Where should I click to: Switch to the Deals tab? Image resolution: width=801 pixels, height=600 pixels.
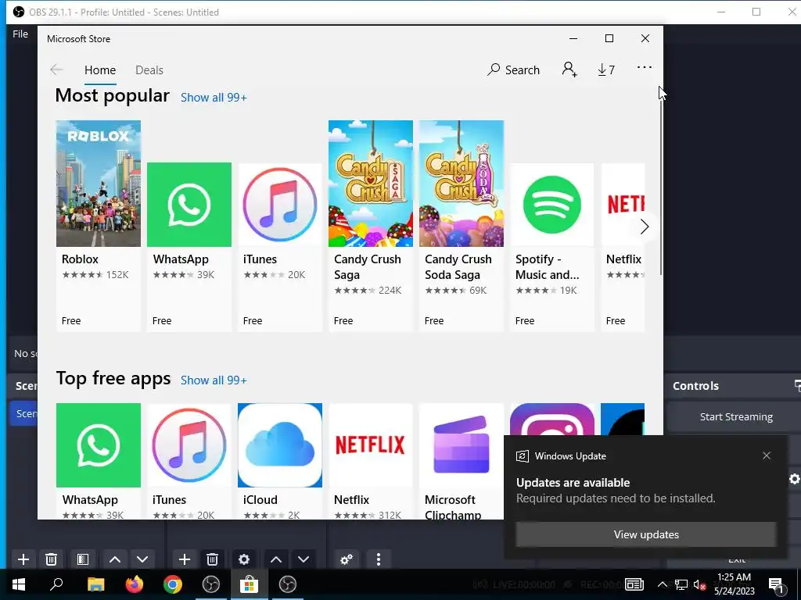pos(149,70)
